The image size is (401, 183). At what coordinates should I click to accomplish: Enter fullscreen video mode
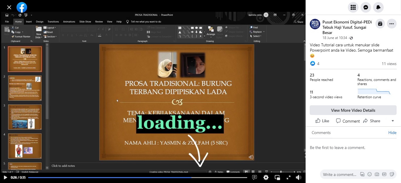(x=289, y=177)
